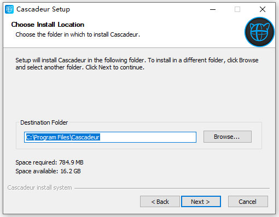This screenshot has width=279, height=217.
Task: Click the Cascadeur app icon in title bar
Action: pos(9,9)
